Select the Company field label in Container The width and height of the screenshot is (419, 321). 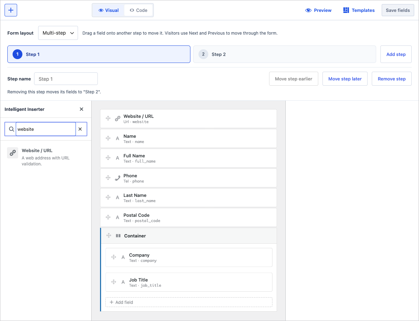click(x=139, y=255)
